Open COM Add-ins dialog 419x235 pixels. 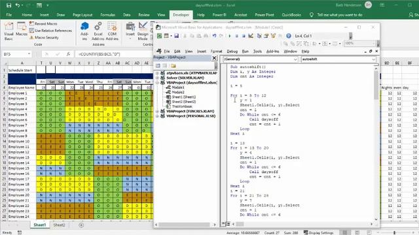pos(112,31)
